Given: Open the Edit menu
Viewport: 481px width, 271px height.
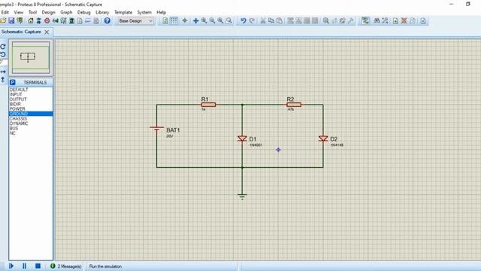Looking at the screenshot, I should point(5,12).
